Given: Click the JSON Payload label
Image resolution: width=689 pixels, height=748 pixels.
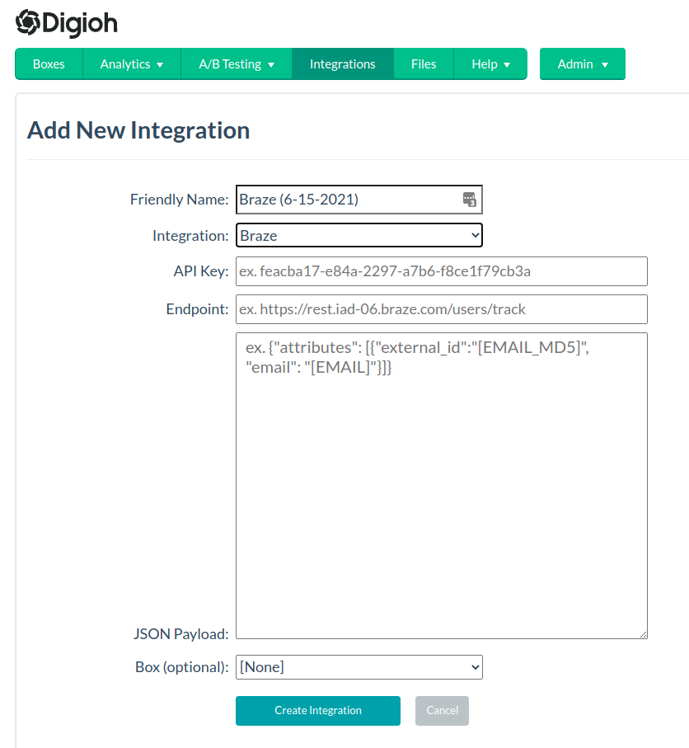Looking at the screenshot, I should [x=180, y=634].
